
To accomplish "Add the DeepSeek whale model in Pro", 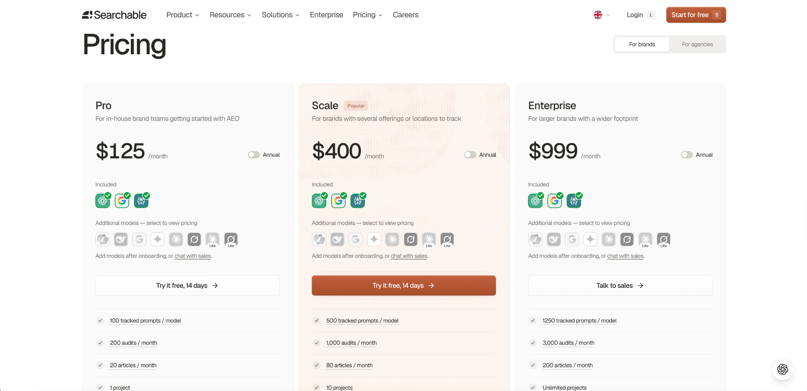I will click(x=121, y=239).
